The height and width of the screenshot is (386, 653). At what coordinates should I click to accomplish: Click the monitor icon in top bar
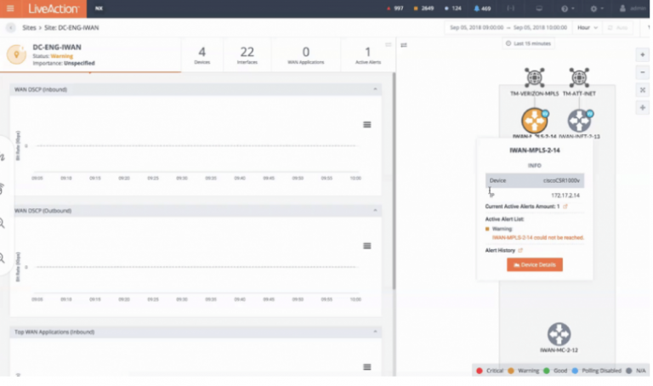point(539,9)
